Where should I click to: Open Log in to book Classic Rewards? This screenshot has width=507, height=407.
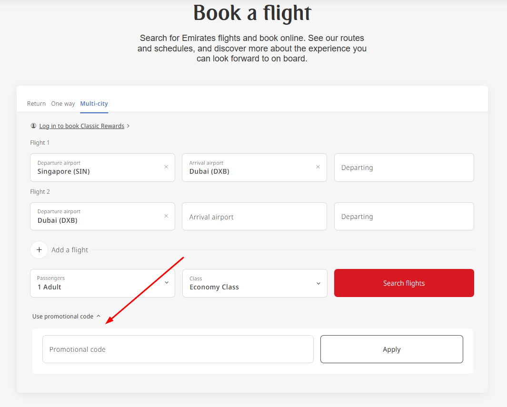(x=81, y=126)
